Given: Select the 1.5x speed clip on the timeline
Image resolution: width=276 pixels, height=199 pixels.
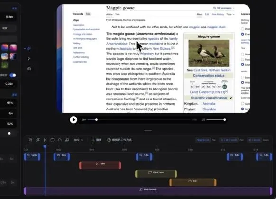Looking at the screenshot, I should pyautogui.click(x=193, y=182).
